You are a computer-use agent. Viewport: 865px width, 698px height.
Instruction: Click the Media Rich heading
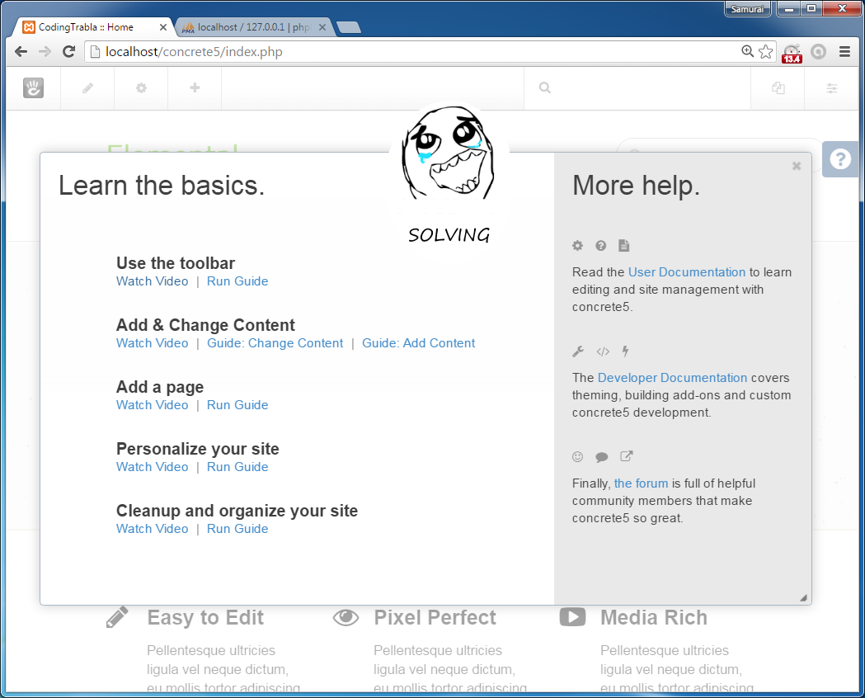click(654, 617)
